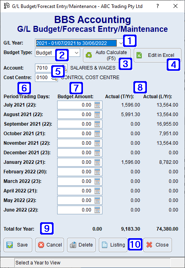Image resolution: width=185 pixels, height=268 pixels.
Task: Click the 7,951.00 last-year value
Action: 169,134
